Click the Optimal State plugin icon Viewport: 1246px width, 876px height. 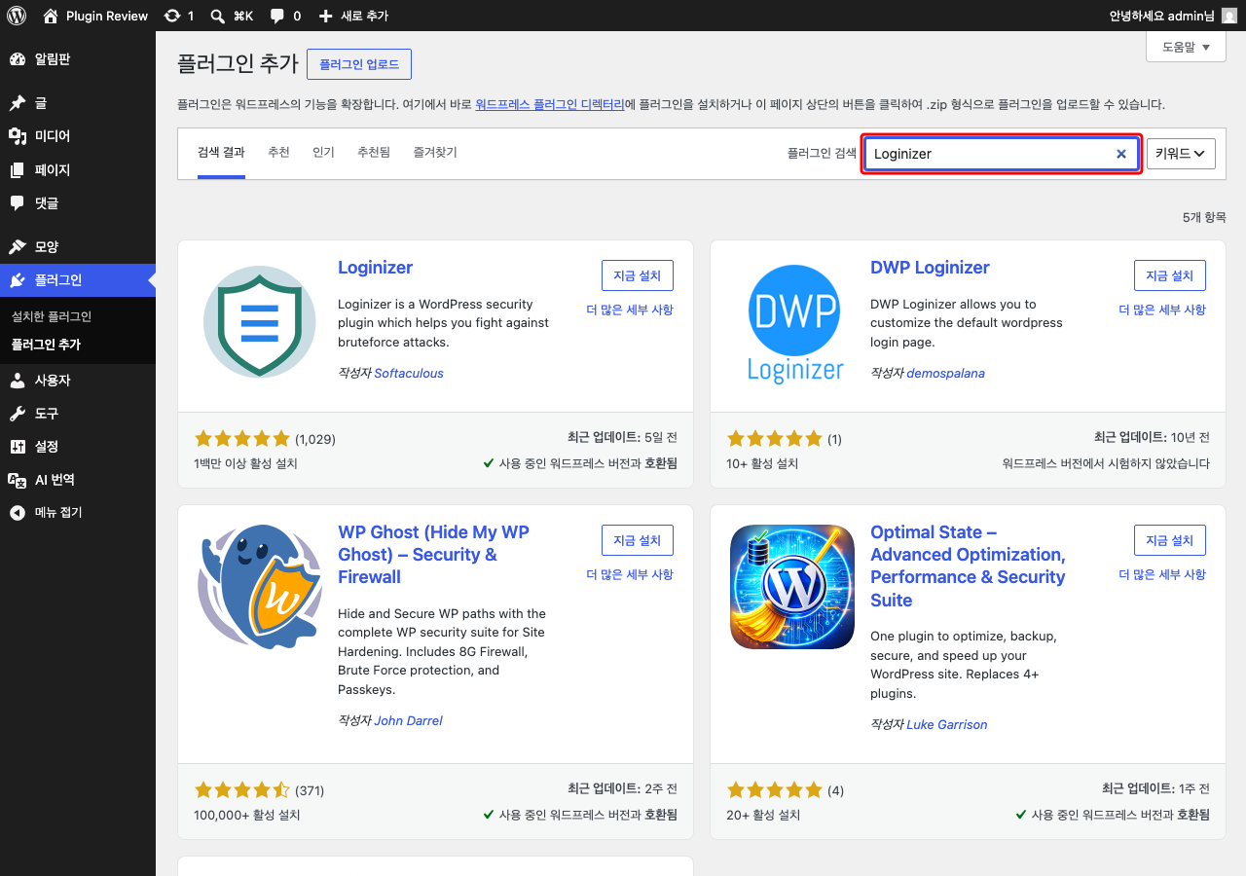[x=792, y=588]
